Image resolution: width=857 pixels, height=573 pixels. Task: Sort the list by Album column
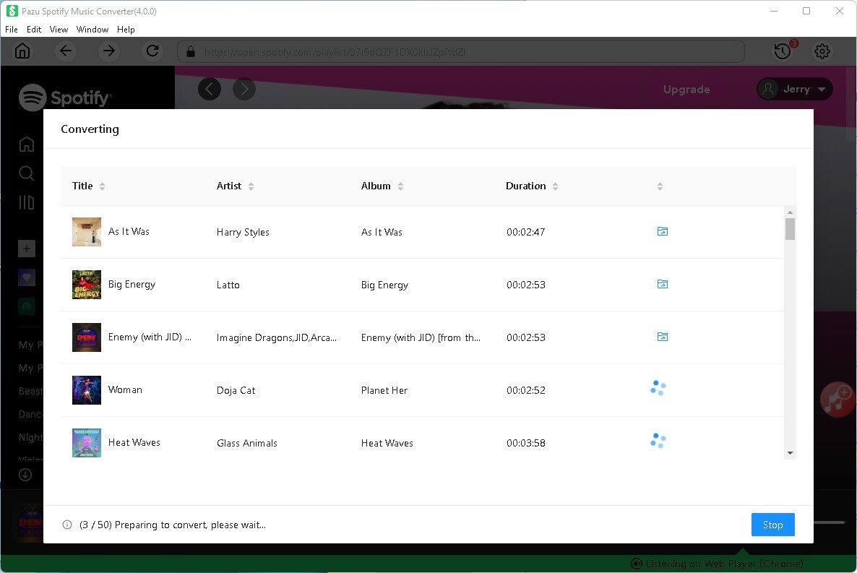pos(400,186)
